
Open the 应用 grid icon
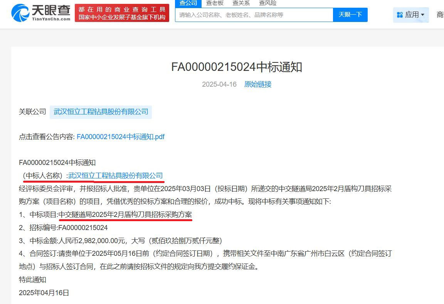[400, 15]
